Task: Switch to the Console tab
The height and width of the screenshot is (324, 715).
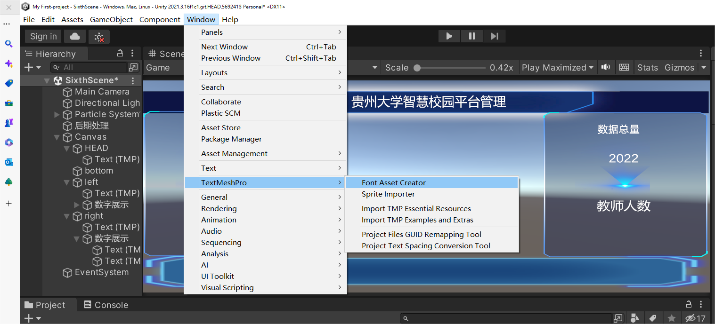Action: pos(106,305)
